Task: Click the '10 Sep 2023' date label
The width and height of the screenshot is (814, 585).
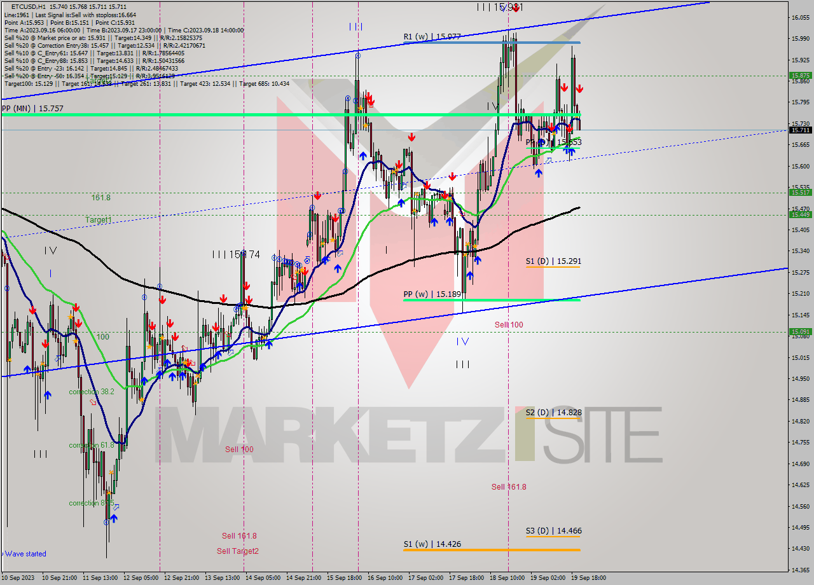Action: tap(18, 578)
